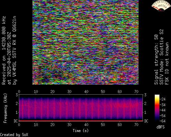Click the -24 value on dBFS scale
The image size is (171, 137).
pos(163,99)
